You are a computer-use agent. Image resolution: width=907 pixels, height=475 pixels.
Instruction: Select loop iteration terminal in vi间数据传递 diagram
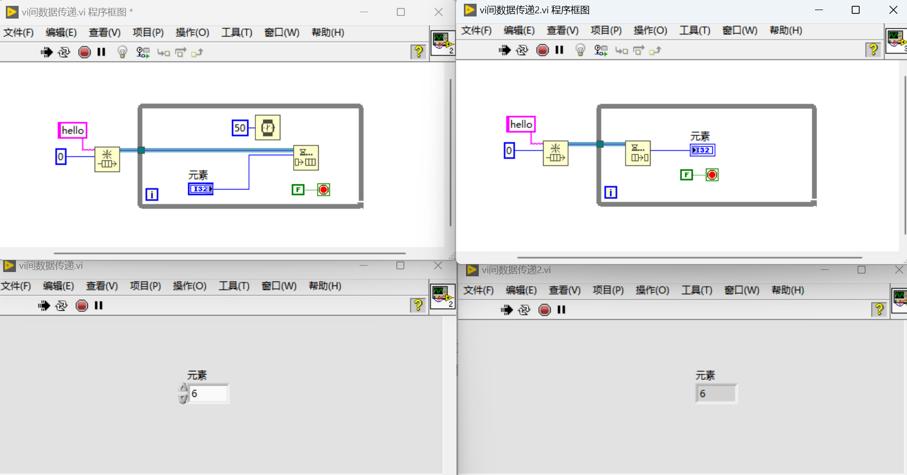[152, 194]
